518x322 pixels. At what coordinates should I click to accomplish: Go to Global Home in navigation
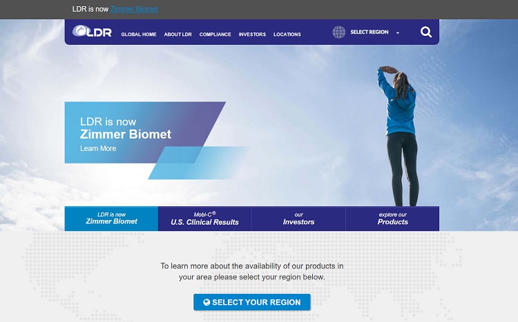139,34
